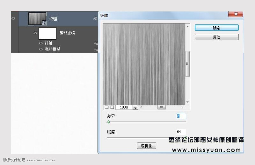Open blending options icon for 纤维 filter
The width and height of the screenshot is (255, 165).
96,43
